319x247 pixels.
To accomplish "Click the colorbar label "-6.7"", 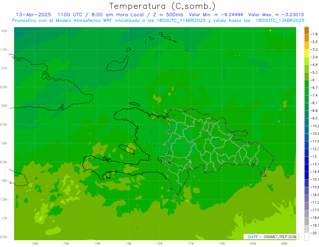I will point(314,88).
